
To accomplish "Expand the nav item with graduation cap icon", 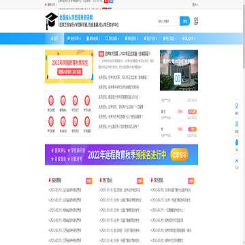I will pyautogui.click(x=74, y=39).
